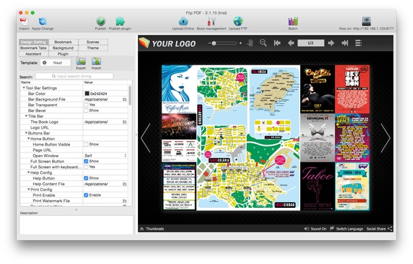Click the YOUR LOGO book logo
Viewport: 413px width, 264px height.
tap(168, 43)
